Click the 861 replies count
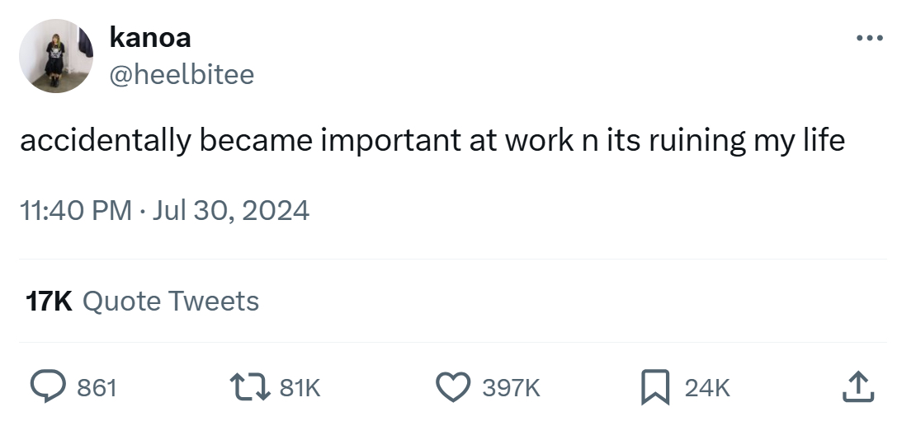 [97, 387]
